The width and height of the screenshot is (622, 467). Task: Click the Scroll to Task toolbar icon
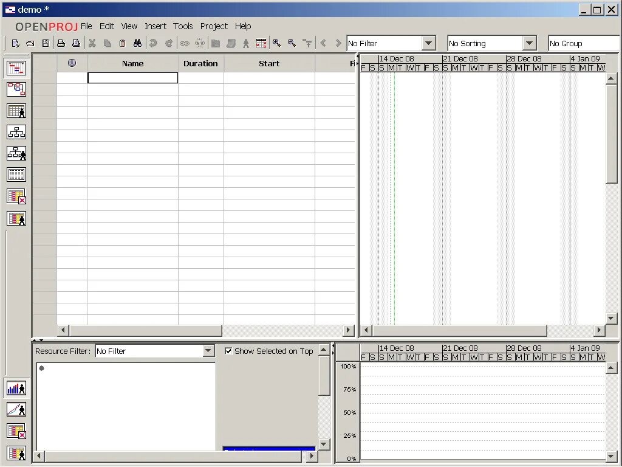[307, 43]
